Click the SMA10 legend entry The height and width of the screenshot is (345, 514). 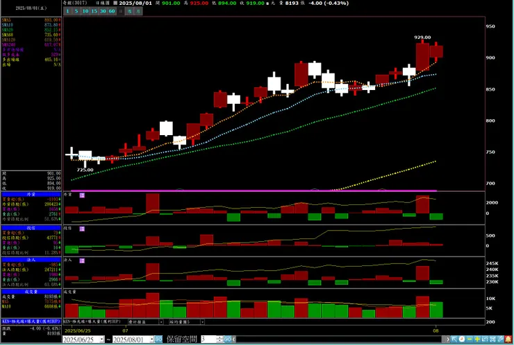coord(31,25)
